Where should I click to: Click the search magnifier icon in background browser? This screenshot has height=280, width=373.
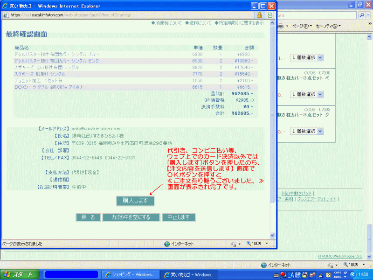click(362, 15)
